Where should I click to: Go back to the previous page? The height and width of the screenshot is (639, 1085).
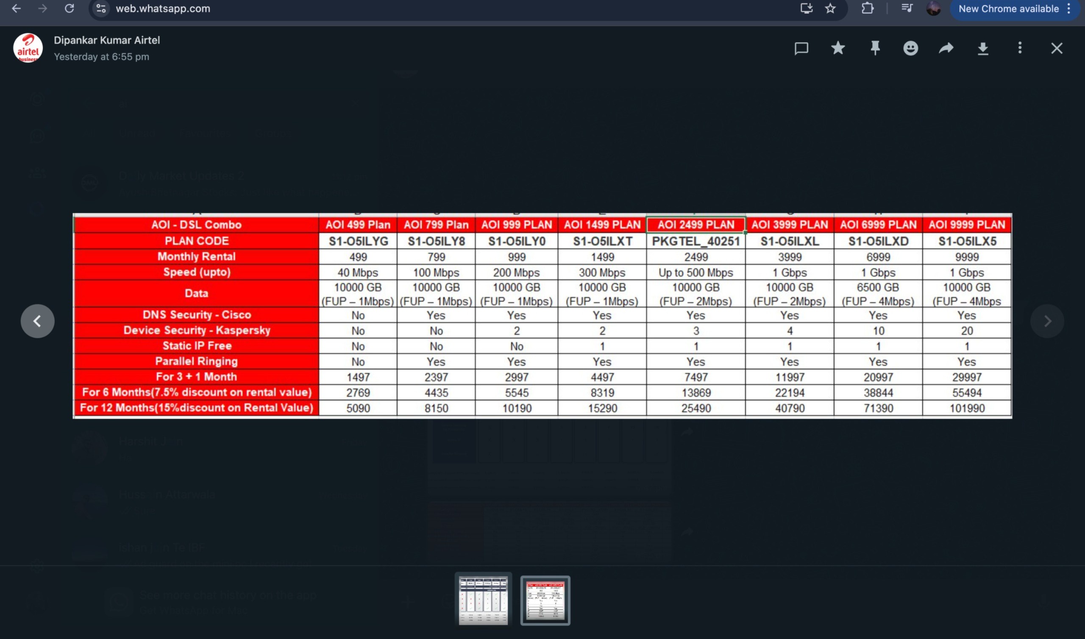(x=16, y=8)
